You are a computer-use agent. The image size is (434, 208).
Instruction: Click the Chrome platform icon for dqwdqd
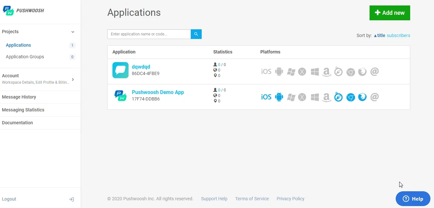tap(351, 72)
